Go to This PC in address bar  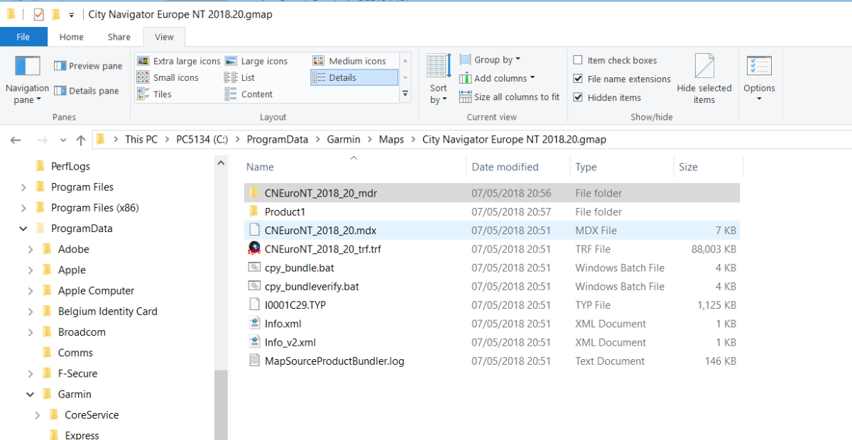point(141,140)
